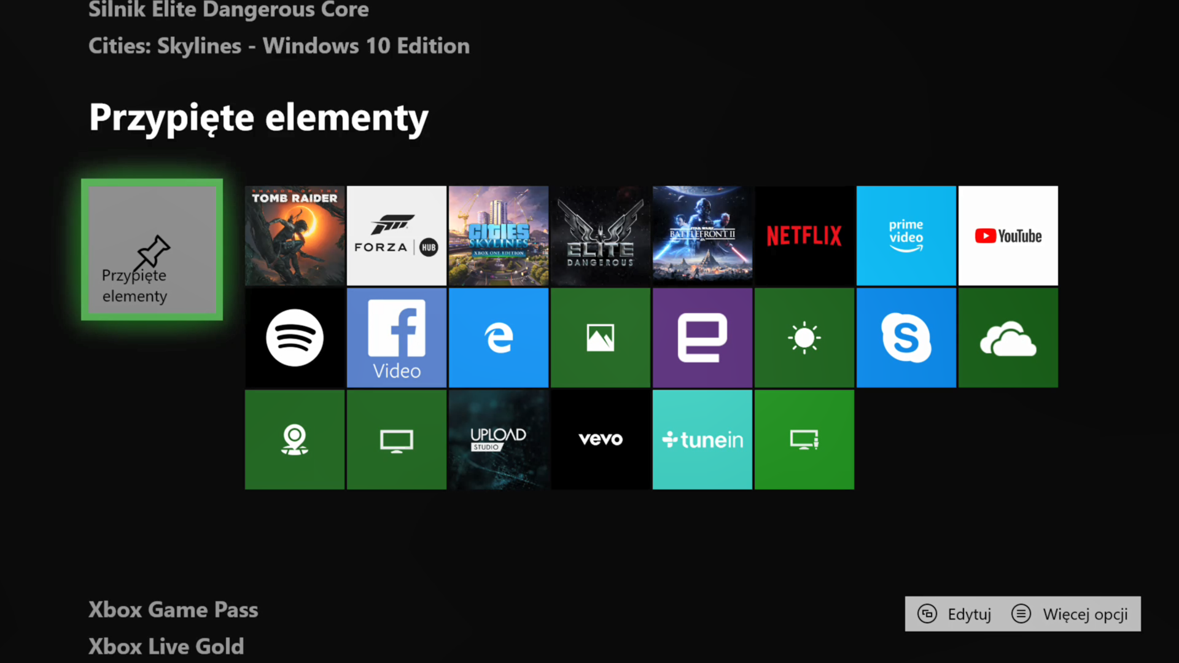
Task: Open Więcej opcji menu
Action: coord(1070,614)
